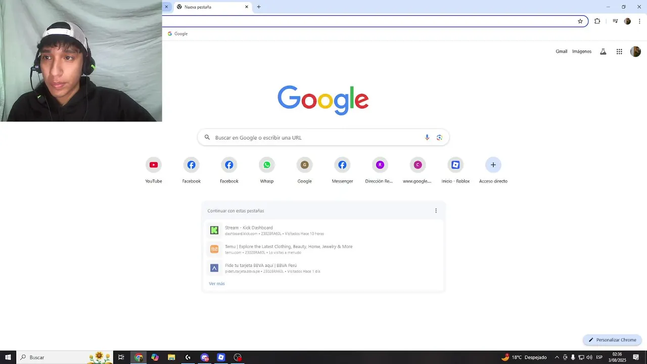Screen dimensions: 647x364
Task: Open the media controls icon in toolbar
Action: click(615, 21)
